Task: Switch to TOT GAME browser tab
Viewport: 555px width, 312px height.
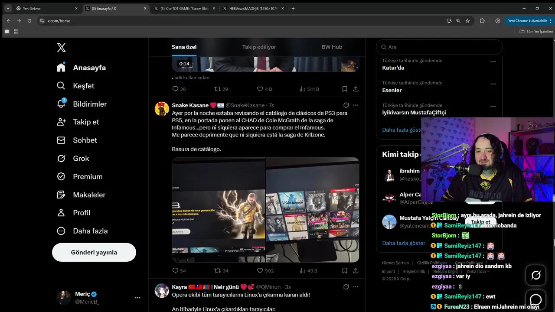Action: point(184,8)
